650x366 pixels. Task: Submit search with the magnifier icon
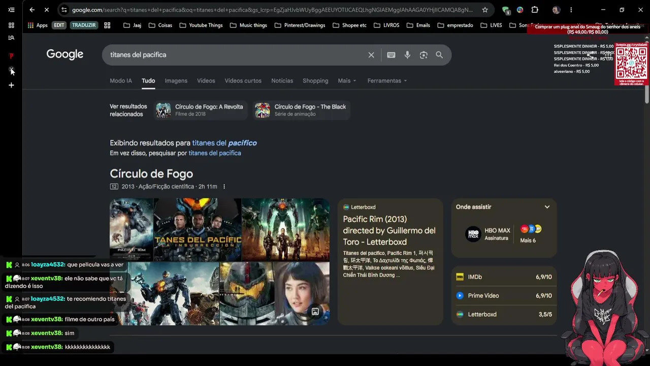[x=439, y=55]
